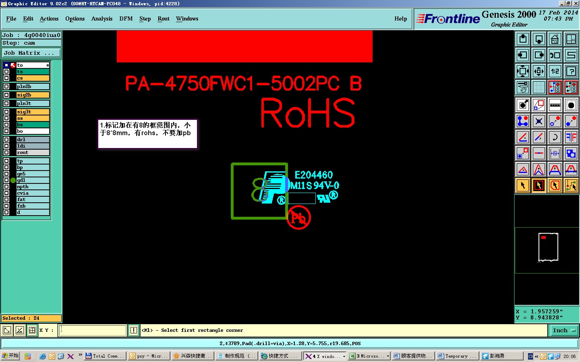Select the plain arrow pointer tool

tap(523, 185)
